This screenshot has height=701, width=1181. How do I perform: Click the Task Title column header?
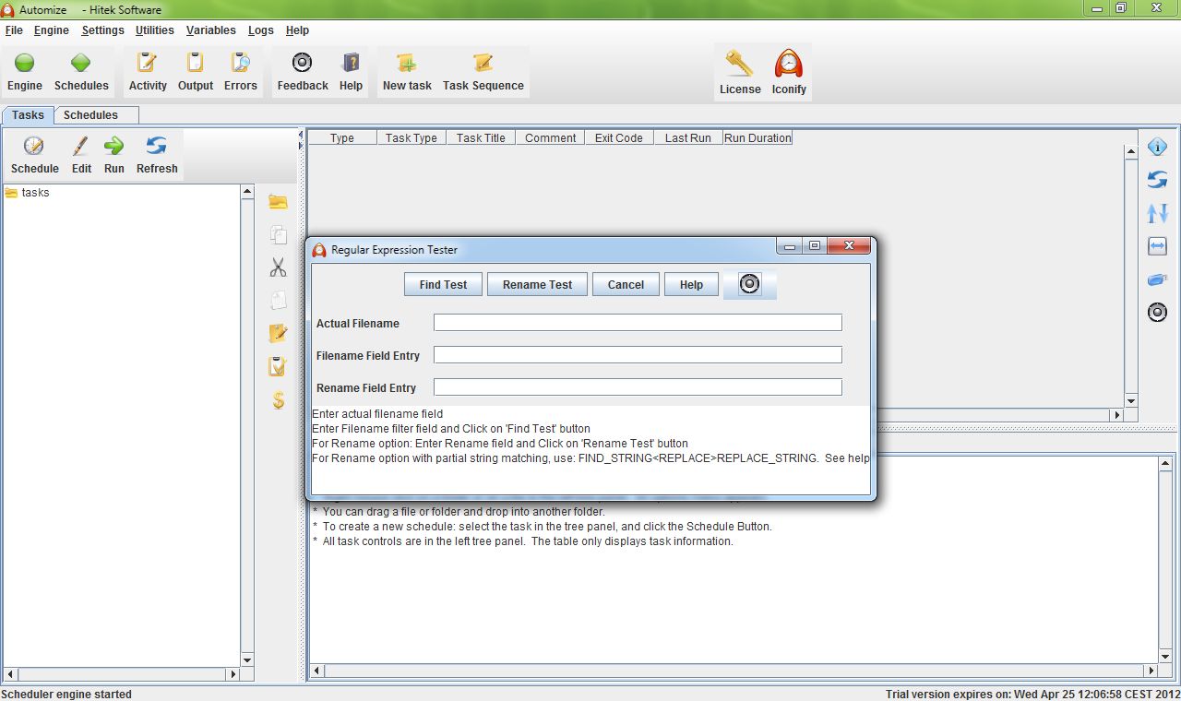[x=481, y=138]
